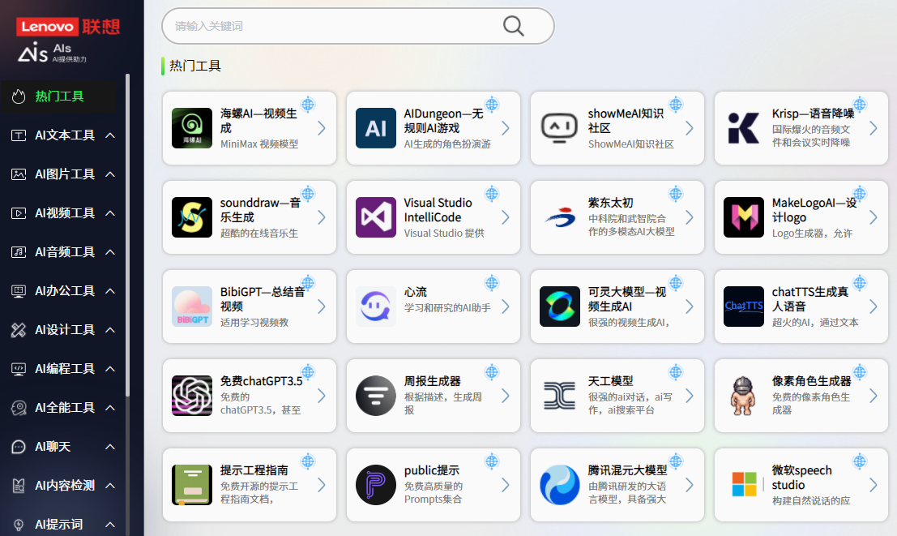This screenshot has height=536, width=897.
Task: Click the 微软speech studio Microsoft logo
Action: click(x=744, y=485)
